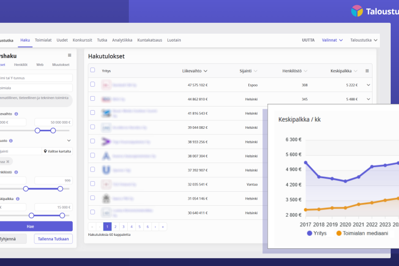Click info icon beside Keskipalkka filter
Image resolution: width=399 pixels, height=266 pixels.
coord(18,199)
